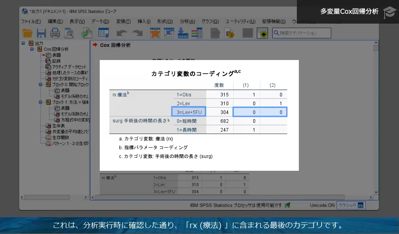Open the グラフ(G) menu
Viewport: 399px width, 234px height.
(x=210, y=21)
